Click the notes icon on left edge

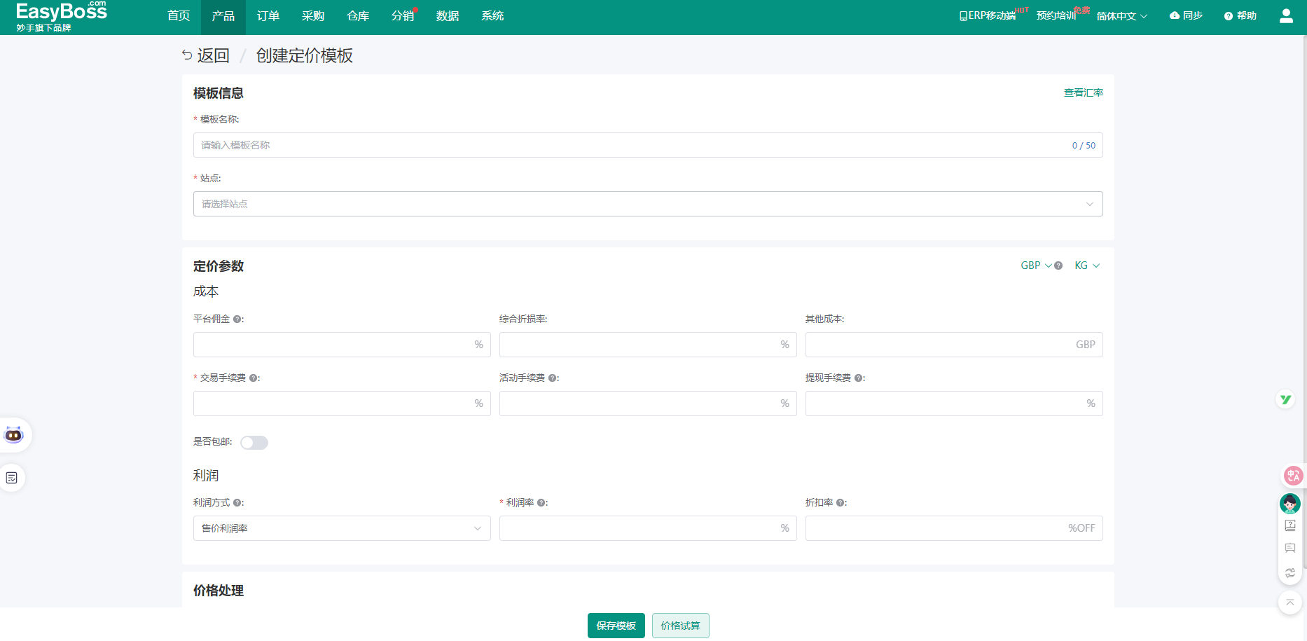(x=12, y=478)
